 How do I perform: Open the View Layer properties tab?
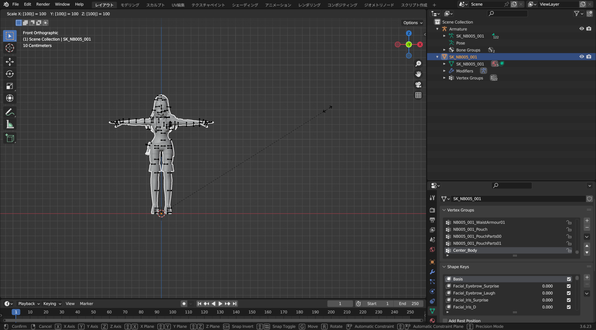click(432, 230)
